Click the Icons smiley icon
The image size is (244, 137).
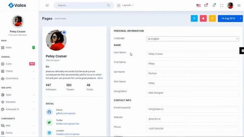tap(3, 64)
